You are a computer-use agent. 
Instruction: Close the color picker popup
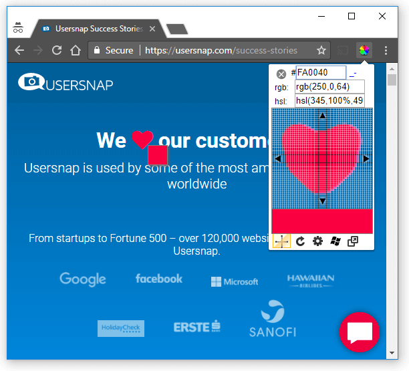tap(281, 74)
